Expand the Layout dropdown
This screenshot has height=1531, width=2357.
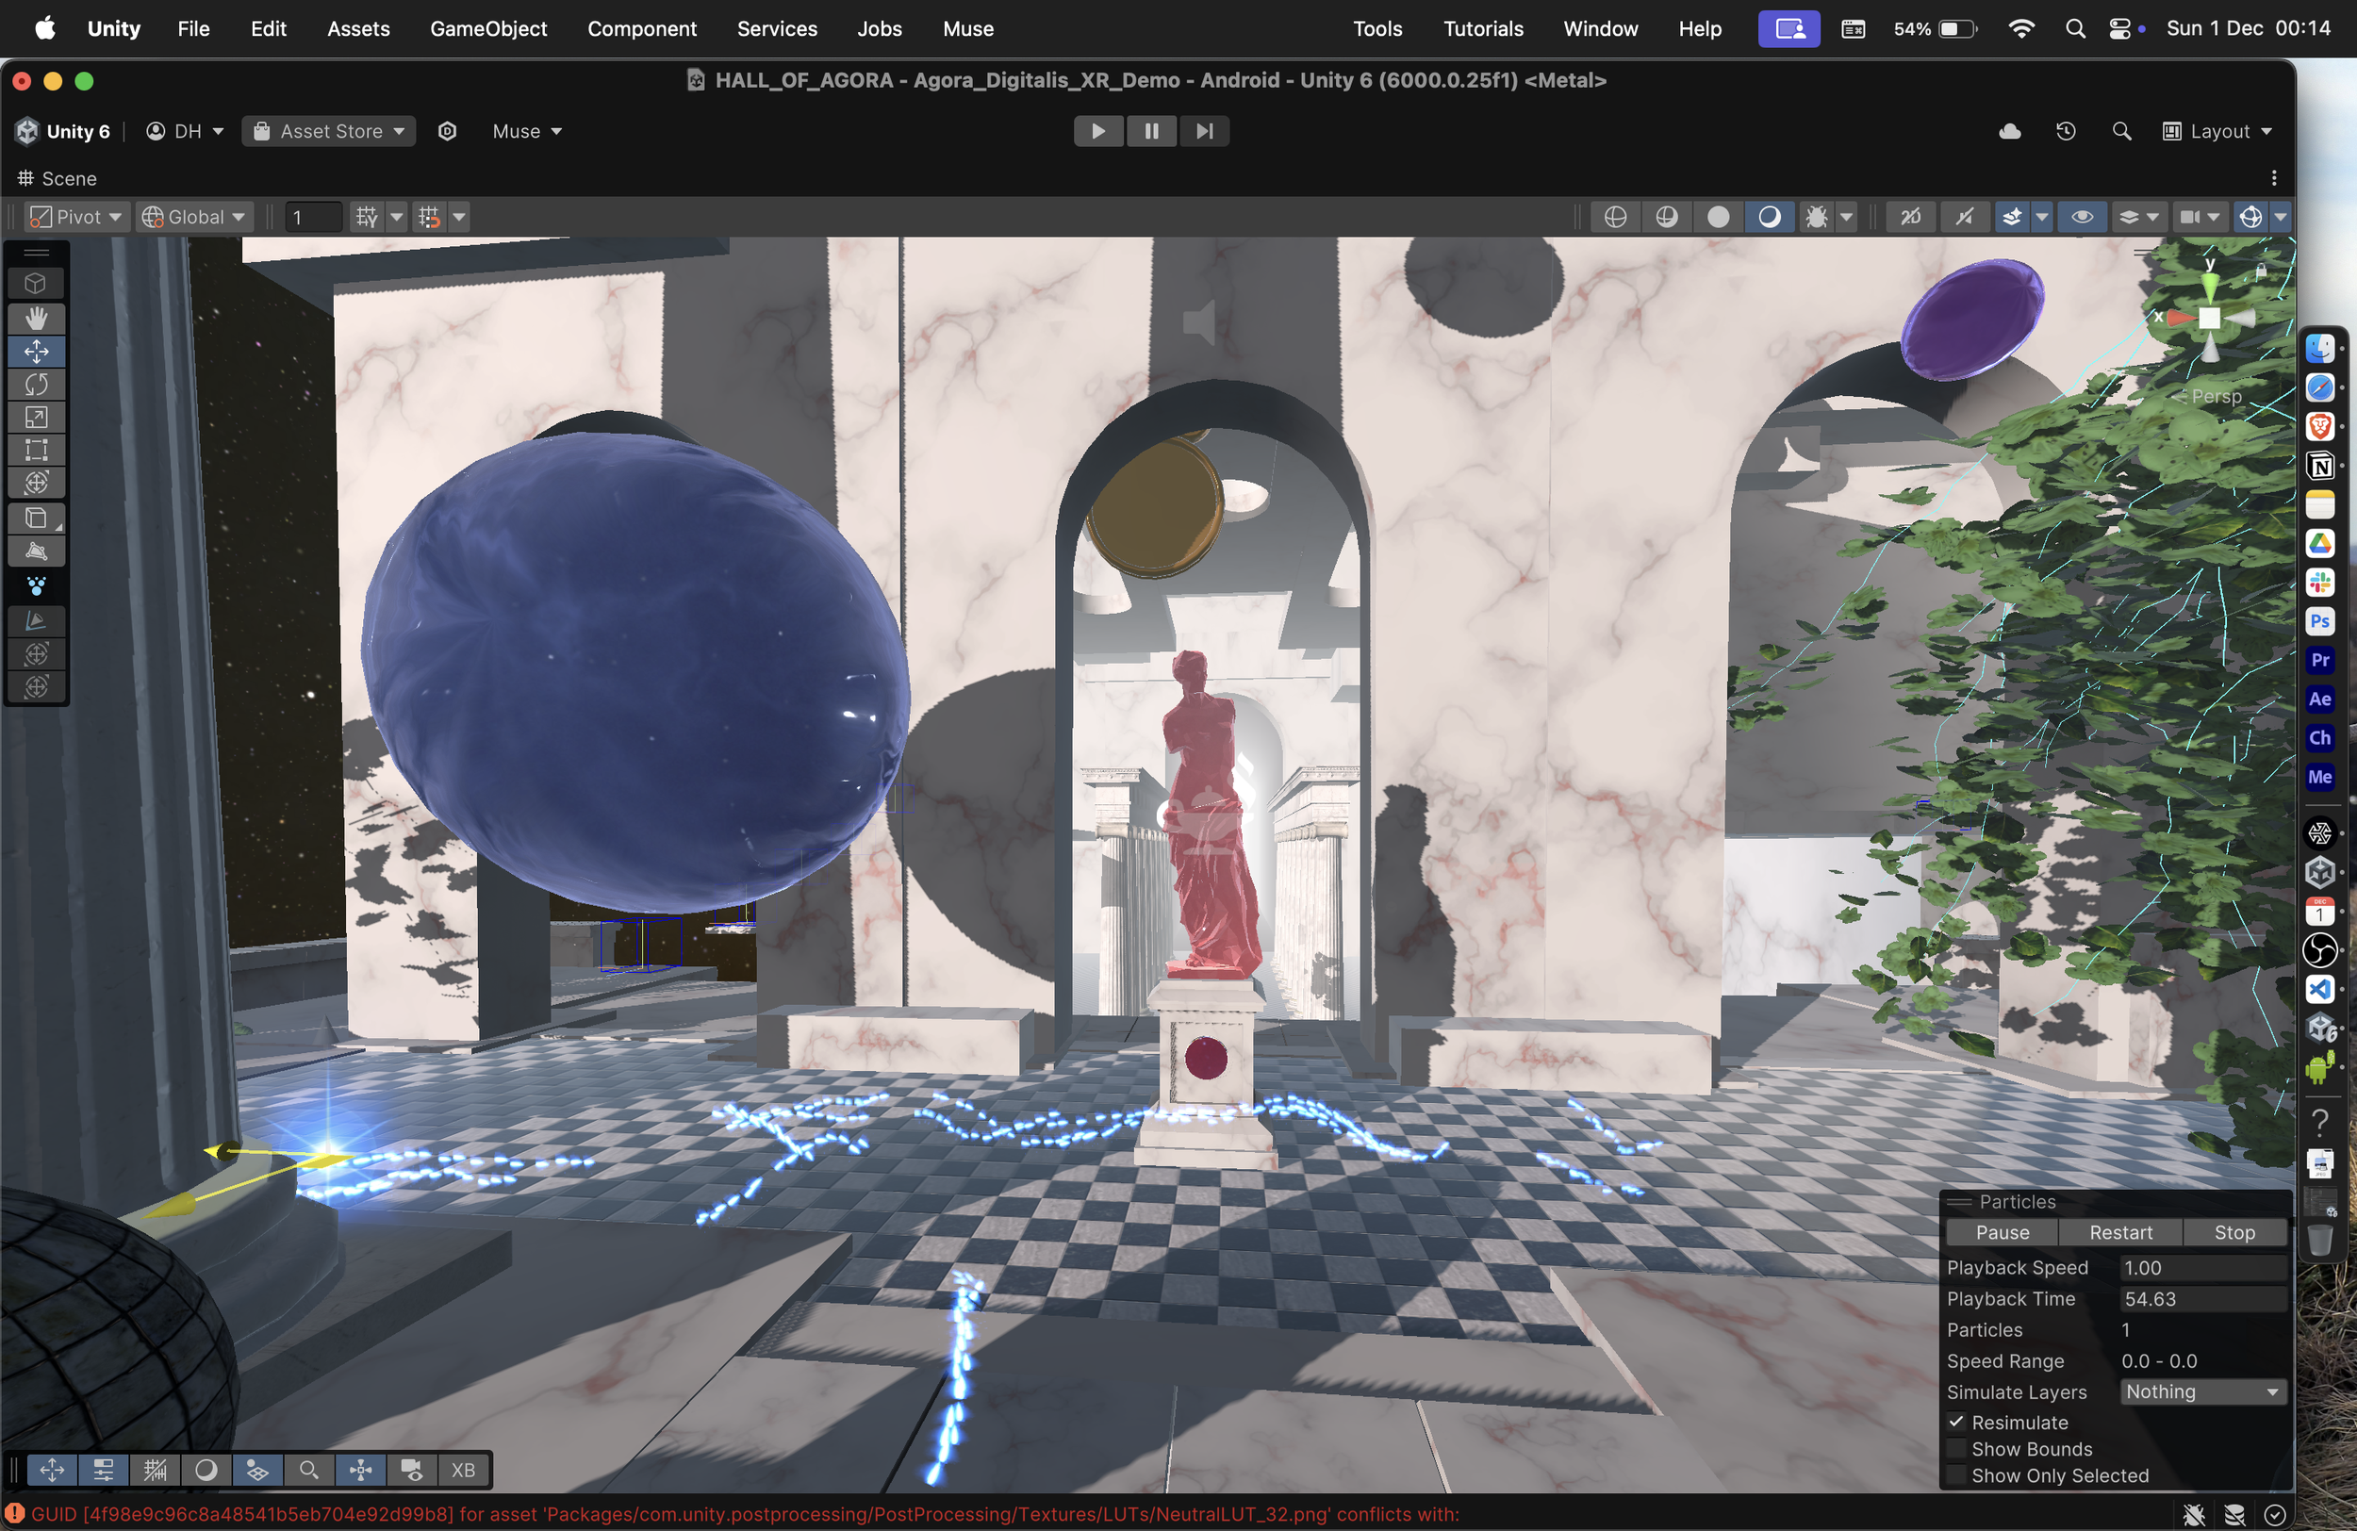click(2217, 131)
